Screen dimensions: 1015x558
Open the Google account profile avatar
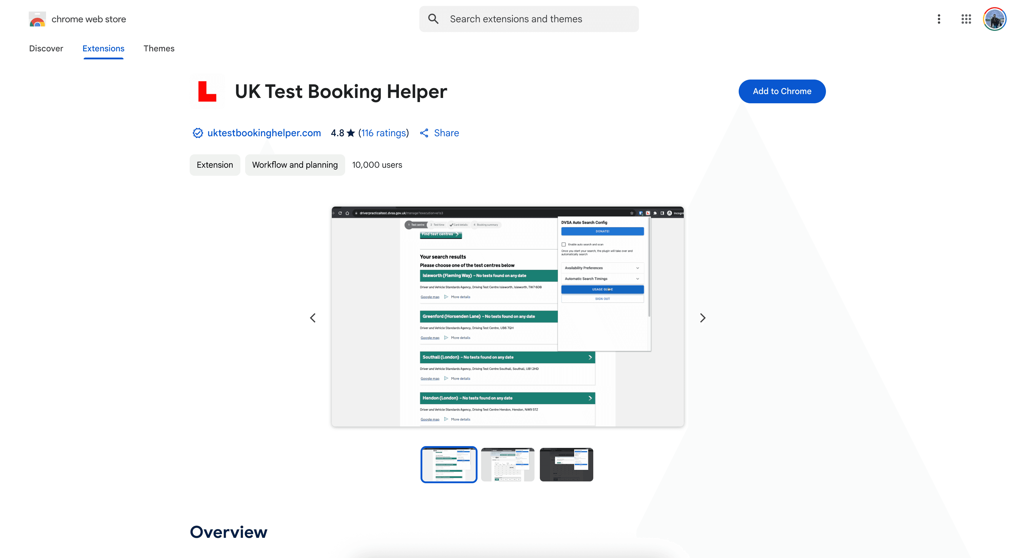coord(995,19)
